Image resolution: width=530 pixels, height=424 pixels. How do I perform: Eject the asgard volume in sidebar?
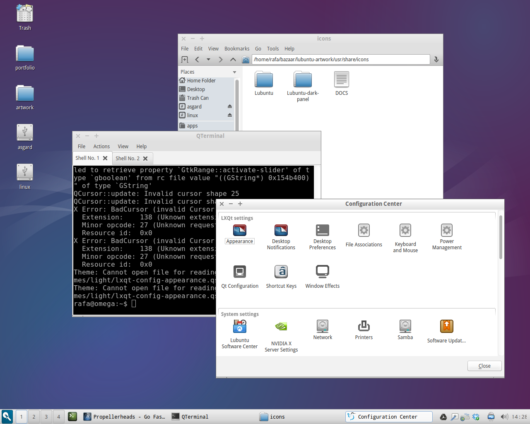[230, 106]
